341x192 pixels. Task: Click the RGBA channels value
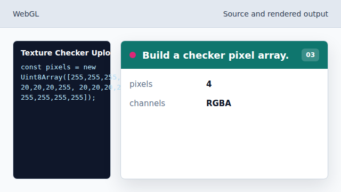click(218, 103)
